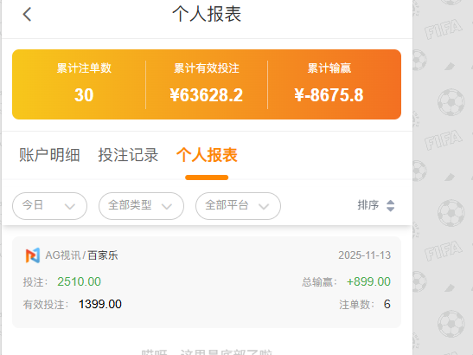Viewport: 473px width, 355px height.
Task: Click the 累计有效投注 amount ¥63628.2
Action: click(207, 95)
